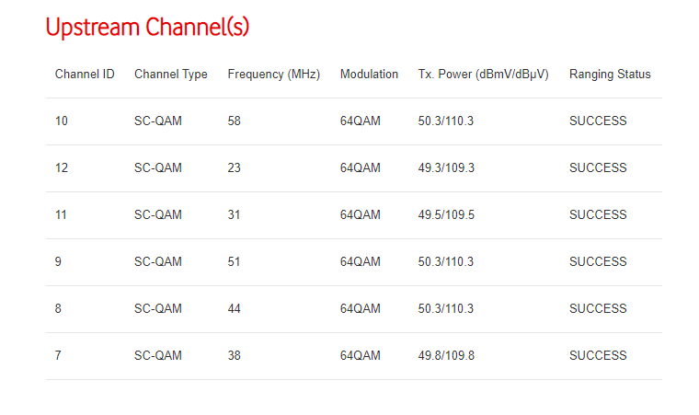The width and height of the screenshot is (699, 415).
Task: Click the Modulation column header
Action: [369, 75]
